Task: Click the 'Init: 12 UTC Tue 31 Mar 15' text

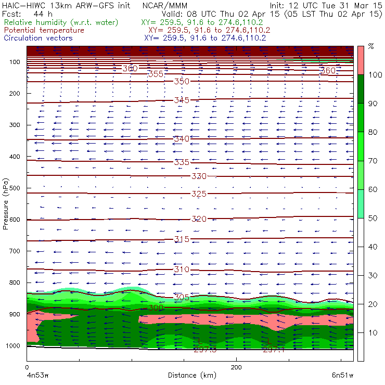Action: pyautogui.click(x=326, y=6)
